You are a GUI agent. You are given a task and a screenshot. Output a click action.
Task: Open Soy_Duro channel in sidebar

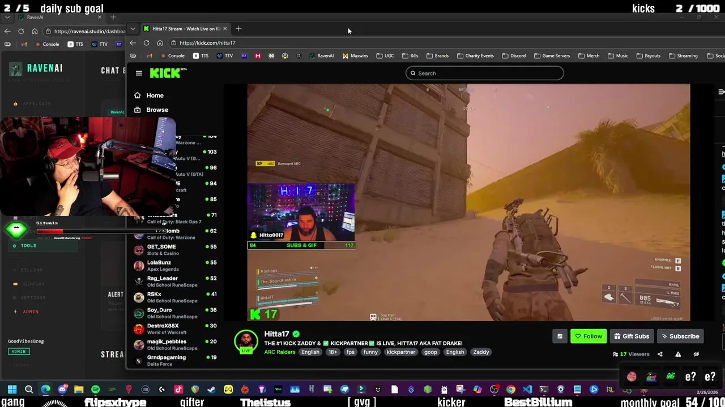[x=174, y=313]
